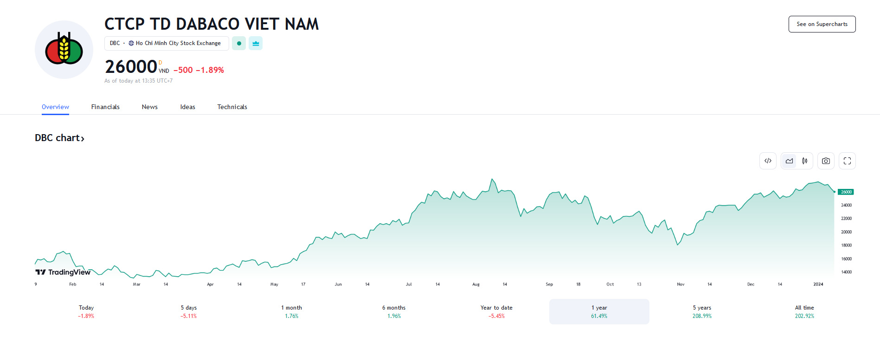Screen dimensions: 880x343
Task: Click the green market status dot
Action: pyautogui.click(x=238, y=43)
